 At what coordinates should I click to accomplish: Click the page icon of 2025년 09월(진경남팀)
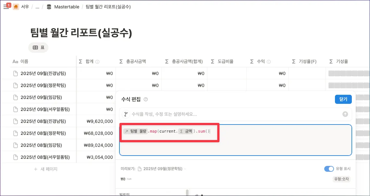click(15, 73)
